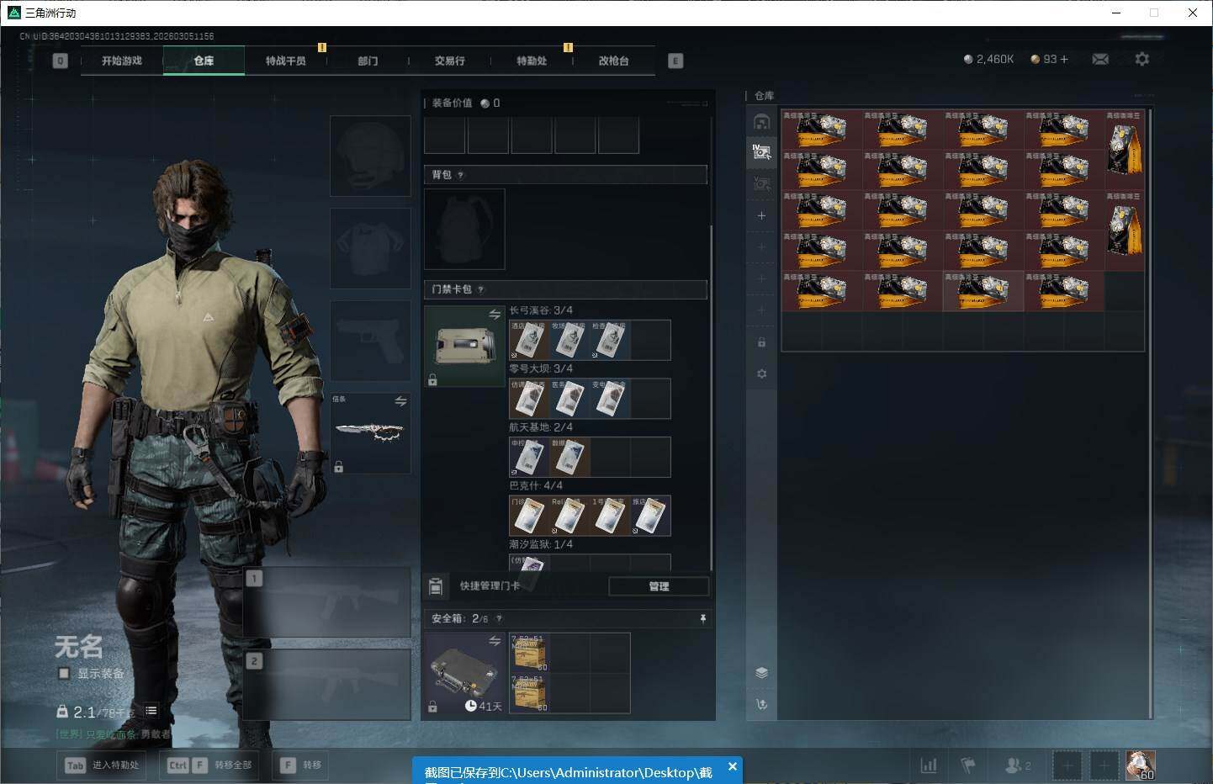Screen dimensions: 1213x784
Task: Select the melee knife slot
Action: pos(370,433)
